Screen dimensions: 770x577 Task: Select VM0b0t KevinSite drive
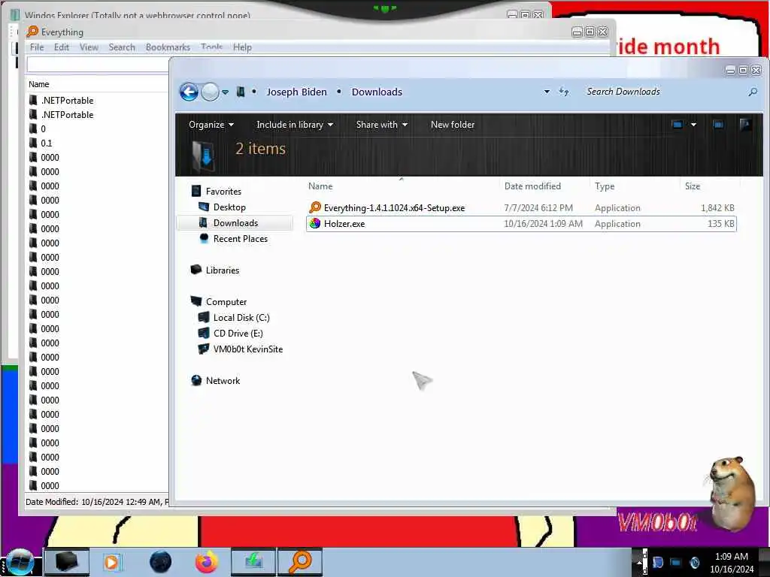[x=241, y=349]
